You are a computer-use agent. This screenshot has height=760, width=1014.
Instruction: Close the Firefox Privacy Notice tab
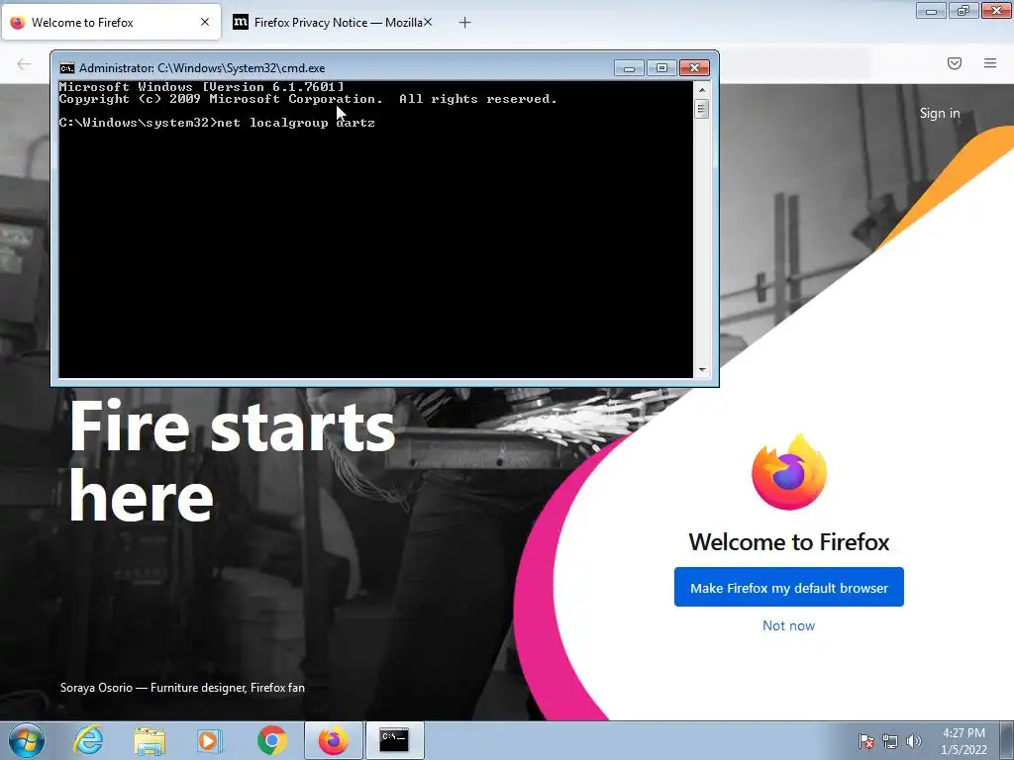pyautogui.click(x=428, y=22)
